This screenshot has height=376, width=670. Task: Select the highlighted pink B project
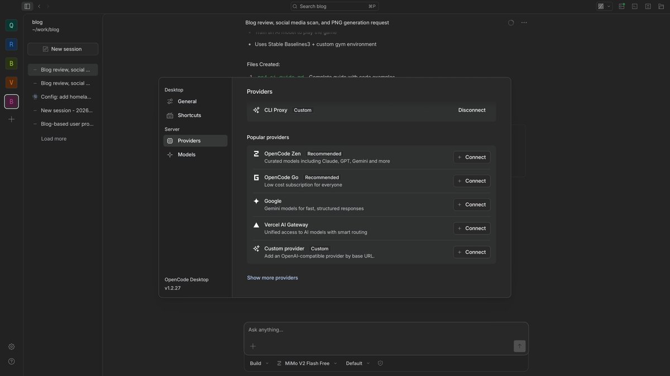coord(11,101)
